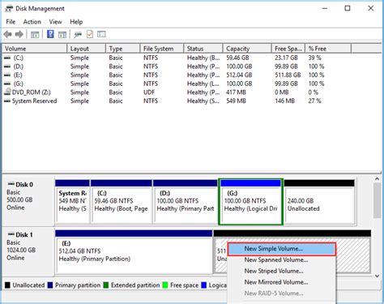Open the blue Help question-mark icon

click(x=50, y=34)
